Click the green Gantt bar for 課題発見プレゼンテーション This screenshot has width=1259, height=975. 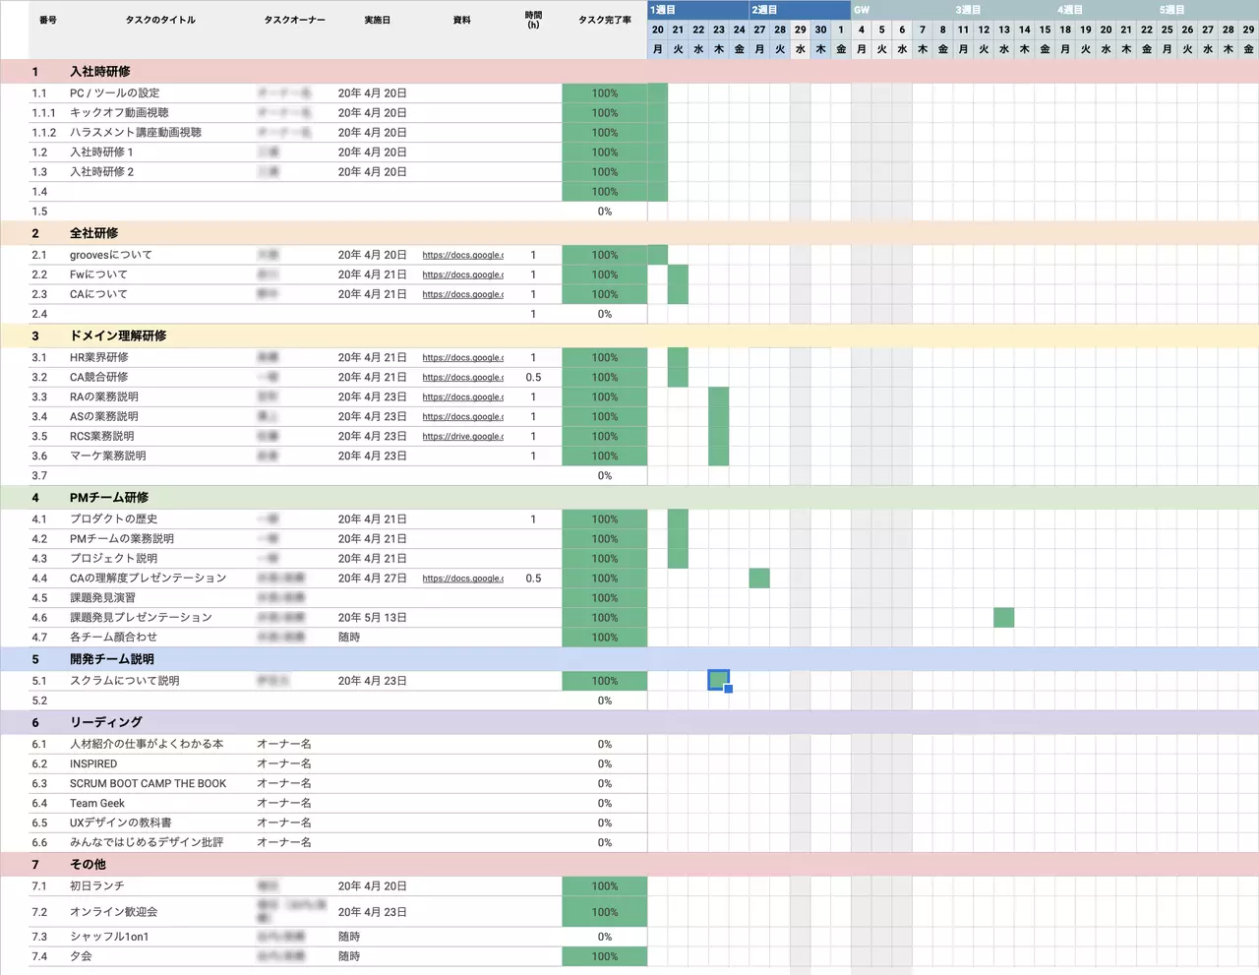pos(1003,618)
